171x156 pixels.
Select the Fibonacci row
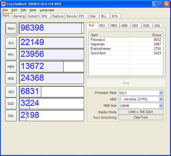click(x=126, y=40)
